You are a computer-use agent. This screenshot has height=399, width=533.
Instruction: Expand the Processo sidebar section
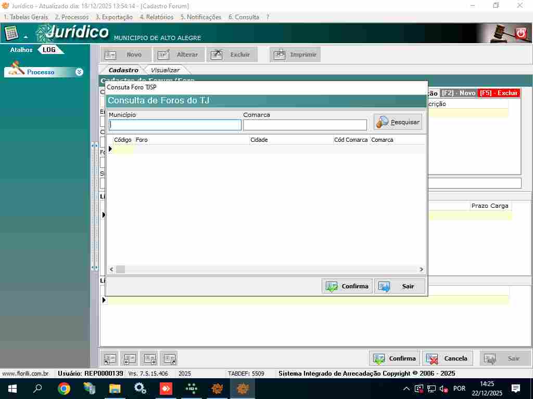79,72
